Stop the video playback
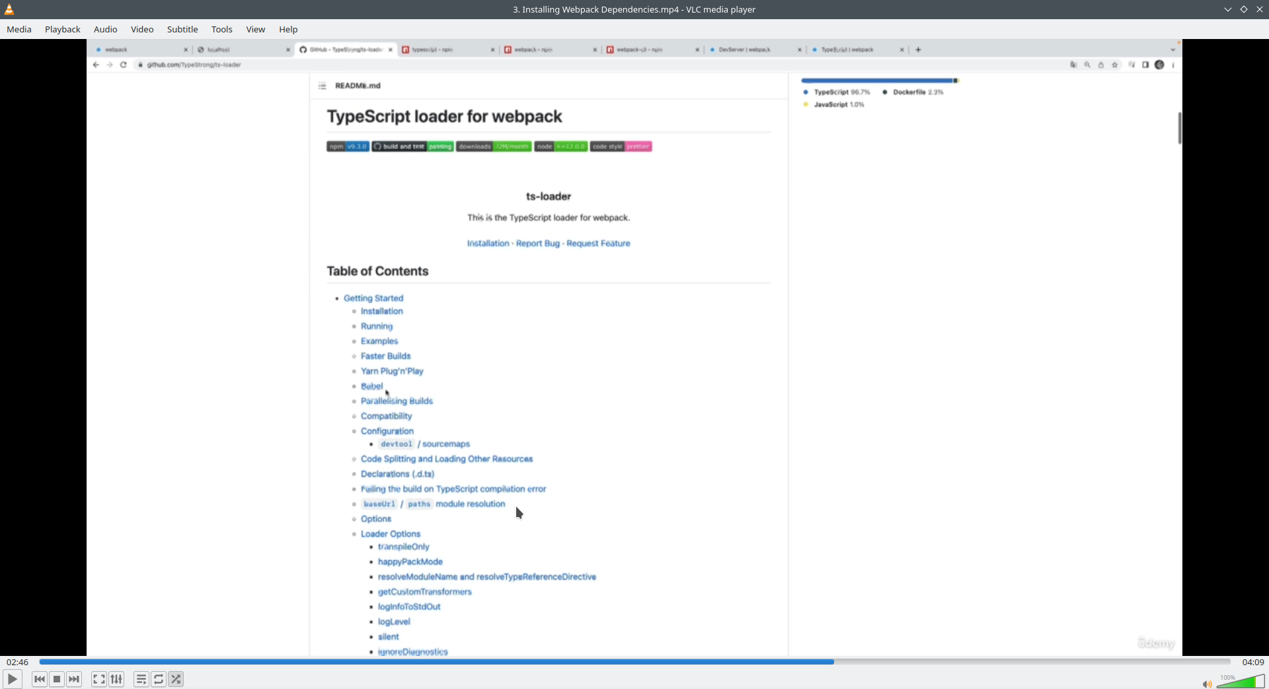 pos(57,679)
